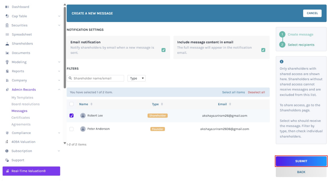
Task: Click email akshaya.sriram2606@gmail.com
Action: coord(225,129)
